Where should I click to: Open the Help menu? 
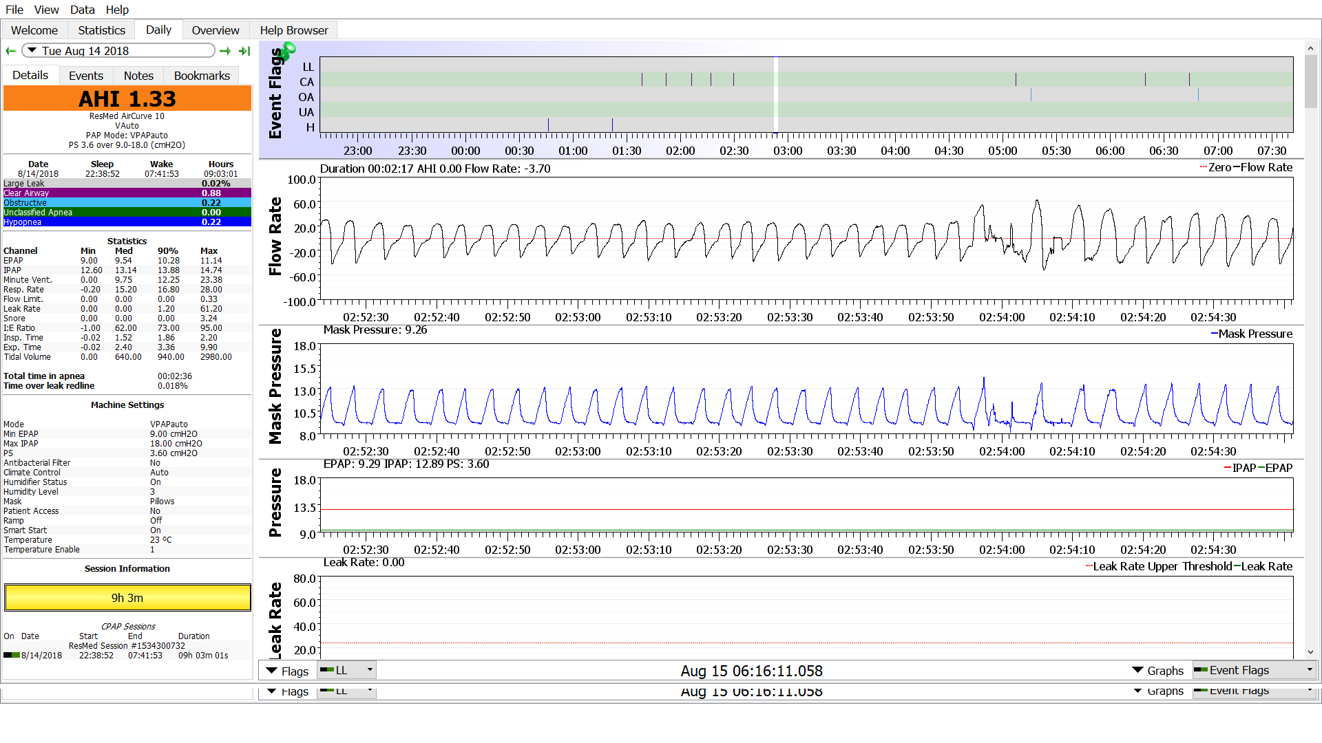coord(117,10)
